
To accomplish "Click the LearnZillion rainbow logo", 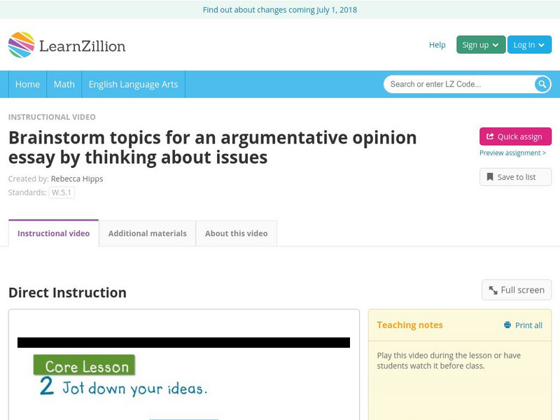I will (22, 44).
